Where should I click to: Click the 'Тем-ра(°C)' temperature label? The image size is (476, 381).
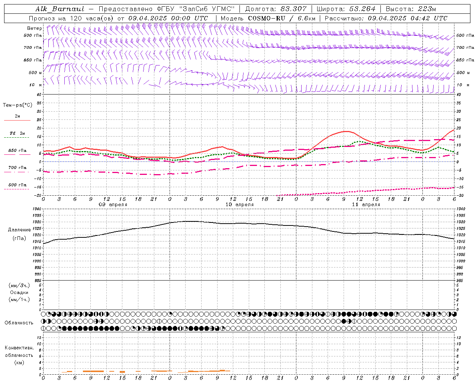pos(17,105)
